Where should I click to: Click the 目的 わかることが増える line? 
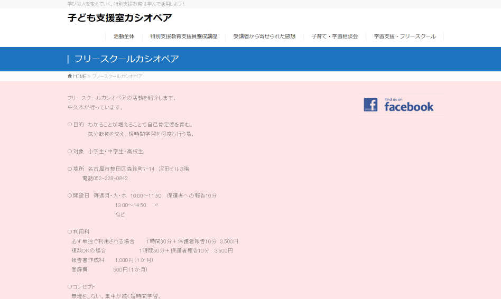(x=130, y=125)
